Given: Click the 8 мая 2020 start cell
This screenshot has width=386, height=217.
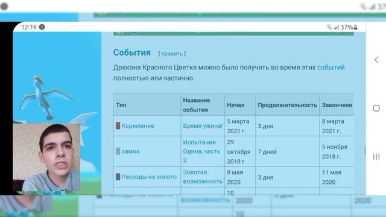Looking at the screenshot, I should (x=240, y=177).
